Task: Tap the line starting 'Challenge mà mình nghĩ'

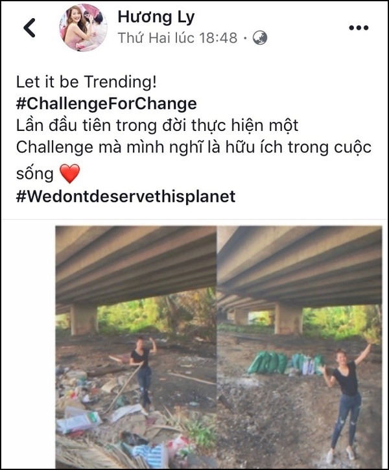Action: (194, 147)
